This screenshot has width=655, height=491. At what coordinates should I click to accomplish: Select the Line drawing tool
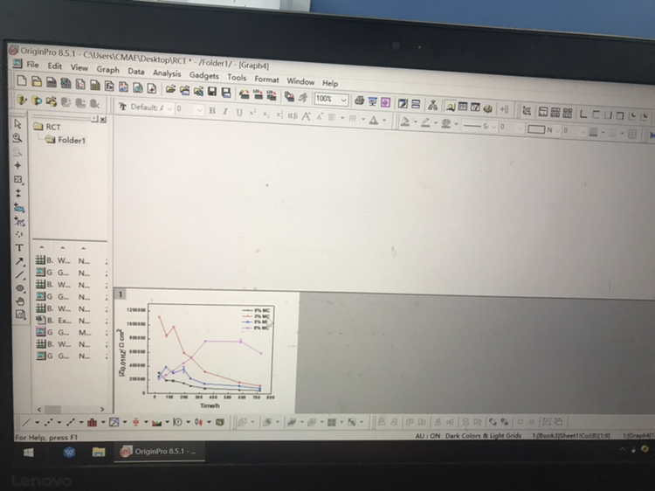(19, 275)
